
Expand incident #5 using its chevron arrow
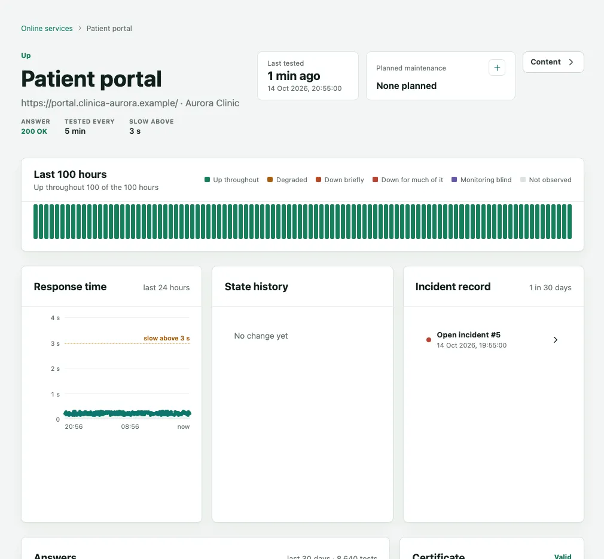tap(555, 340)
